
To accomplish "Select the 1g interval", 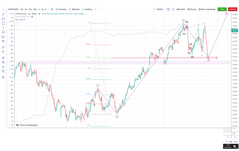I will pos(39,9).
